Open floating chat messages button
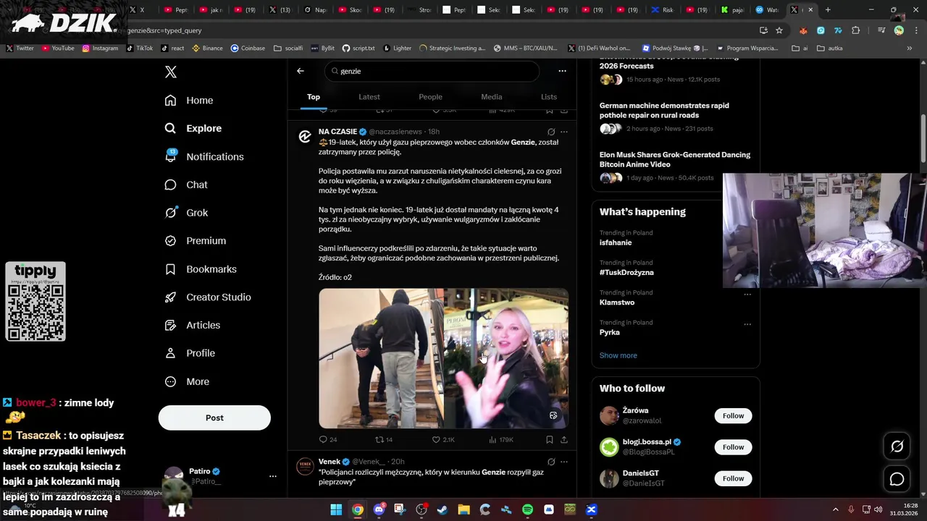 (897, 479)
